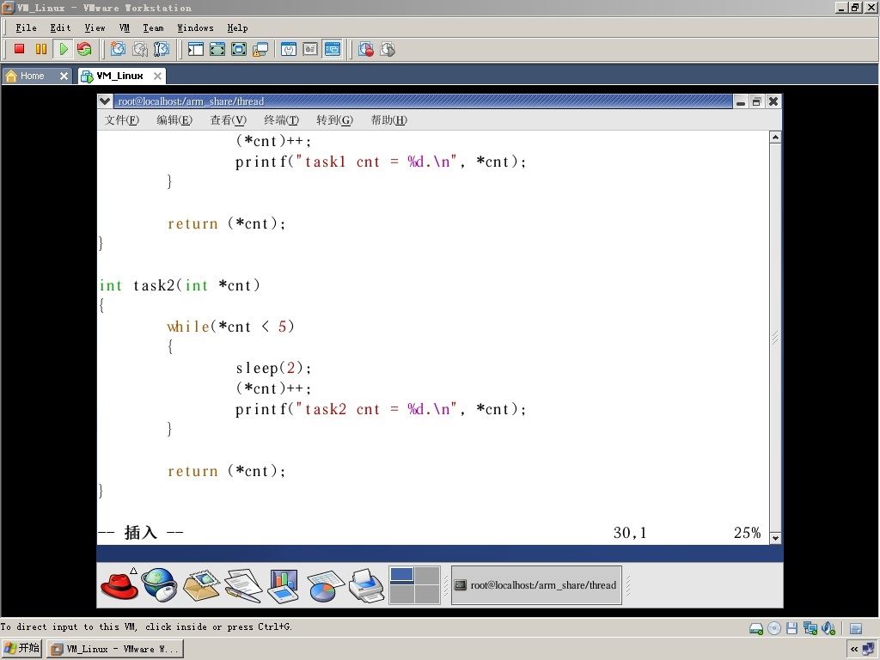880x660 pixels.
Task: Launch the presentation chart icon
Action: click(283, 584)
